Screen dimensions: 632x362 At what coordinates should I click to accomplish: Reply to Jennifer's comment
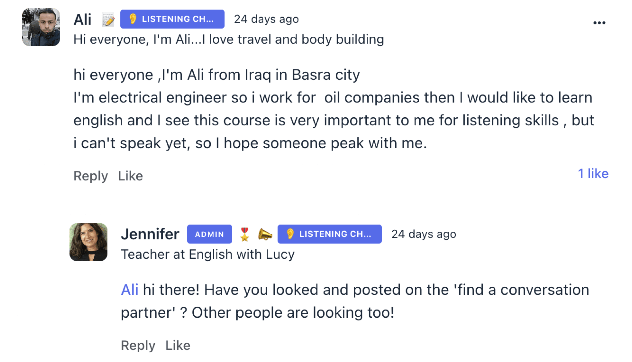138,345
